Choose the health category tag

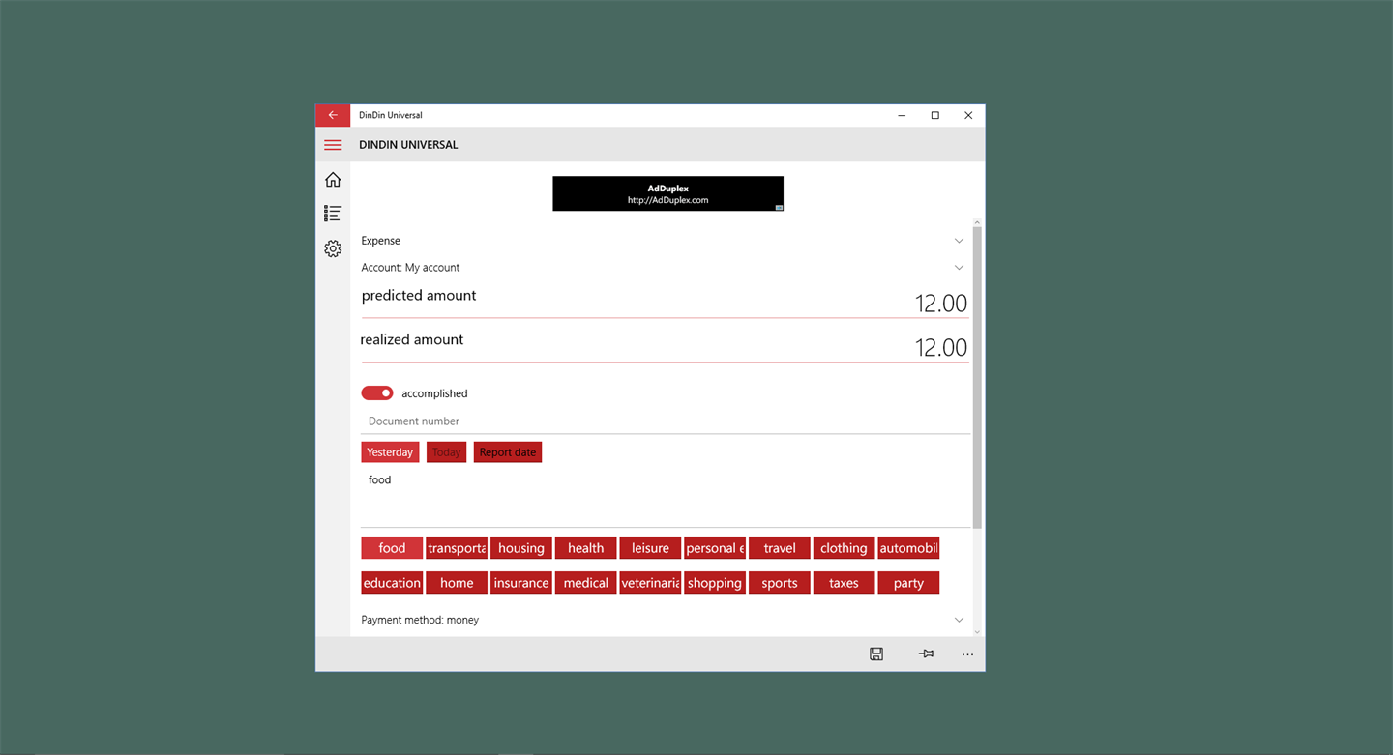tap(585, 548)
